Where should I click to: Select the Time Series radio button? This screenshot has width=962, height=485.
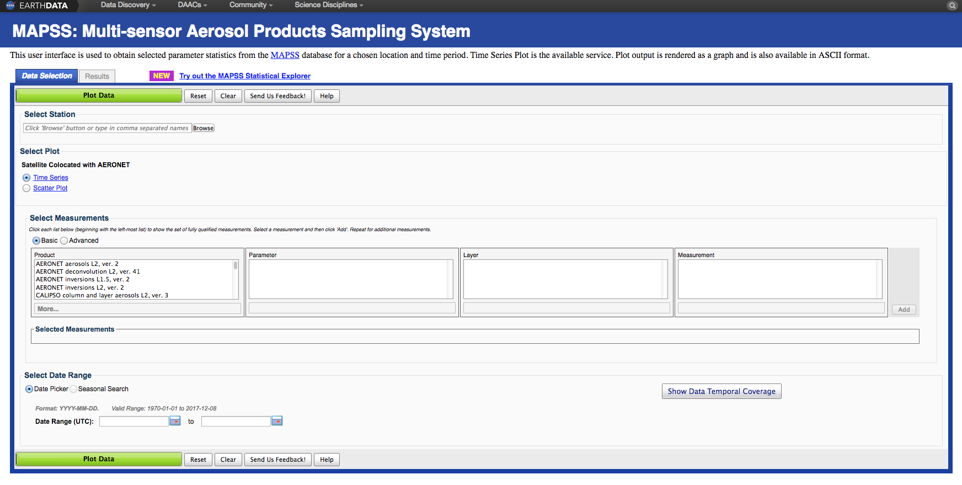(x=26, y=178)
